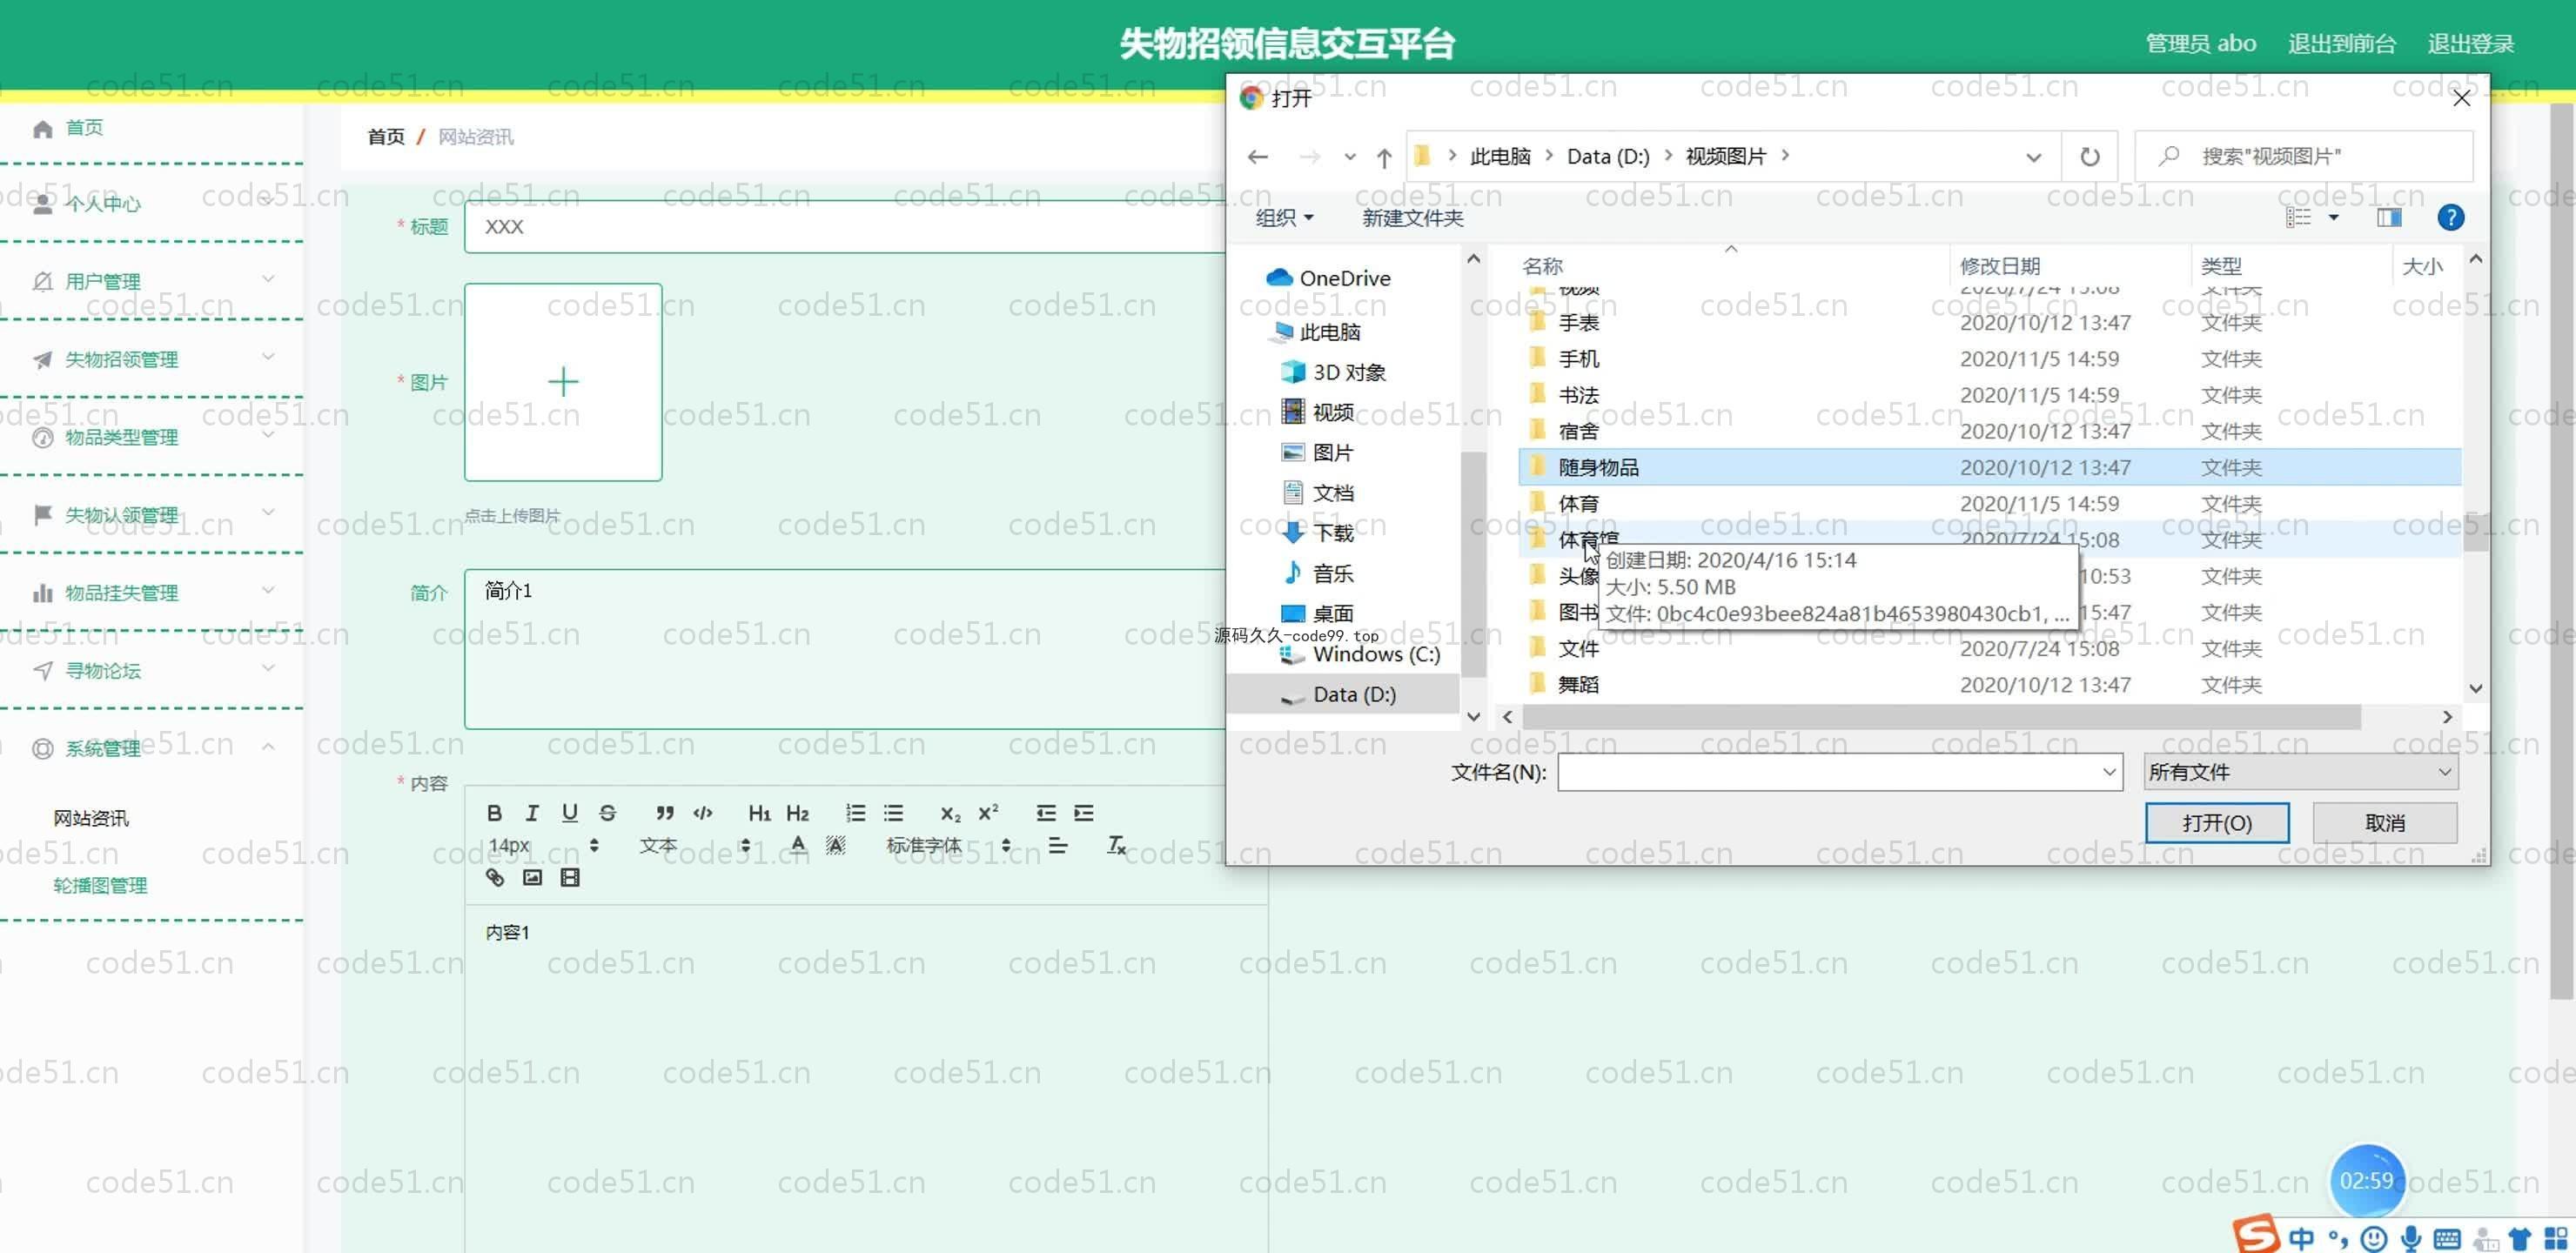This screenshot has height=1253, width=2576.
Task: Click 退出登录 in the header
Action: coord(2470,43)
